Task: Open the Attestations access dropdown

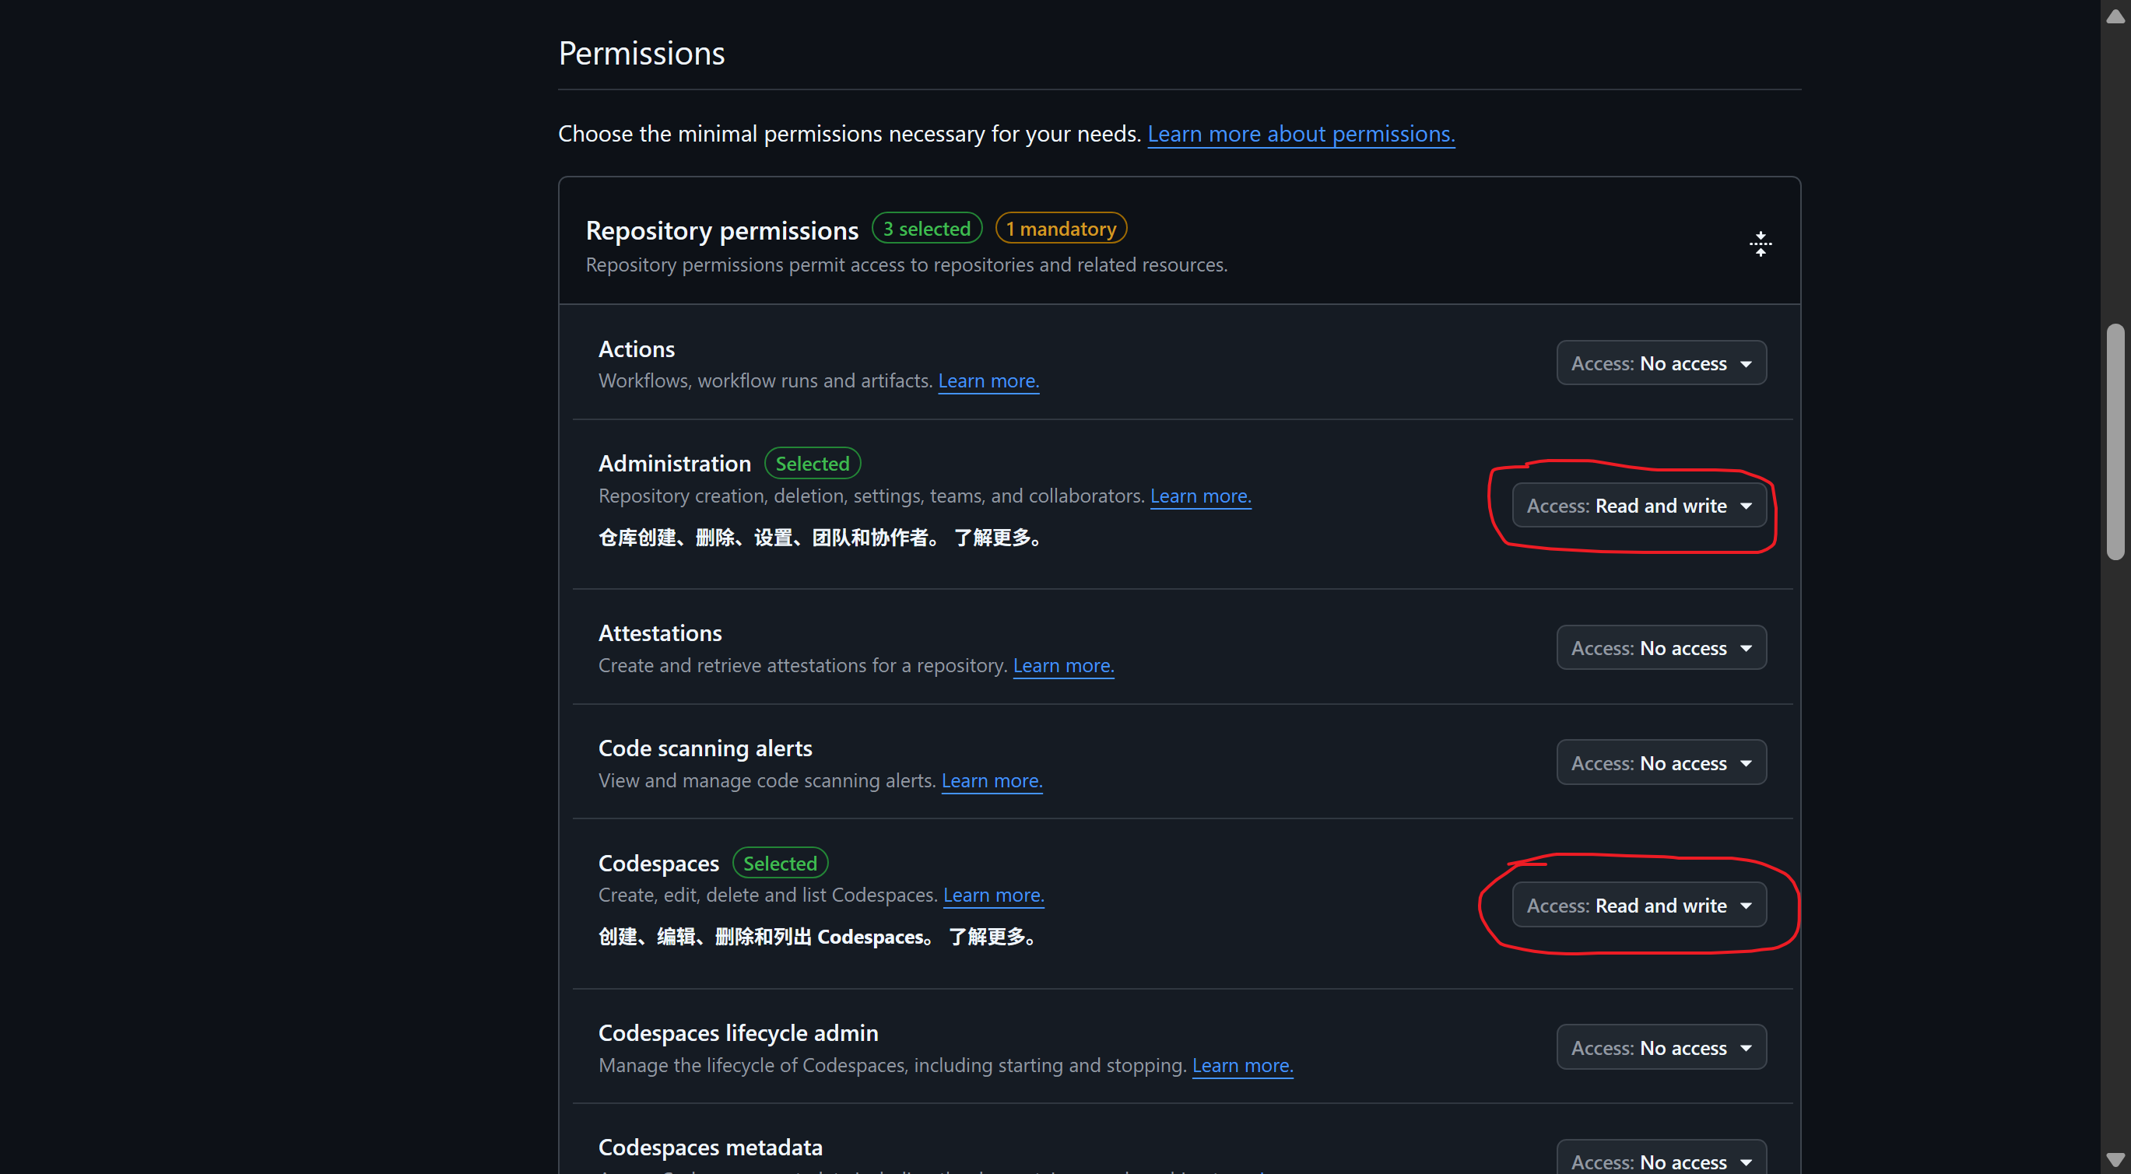Action: 1660,647
